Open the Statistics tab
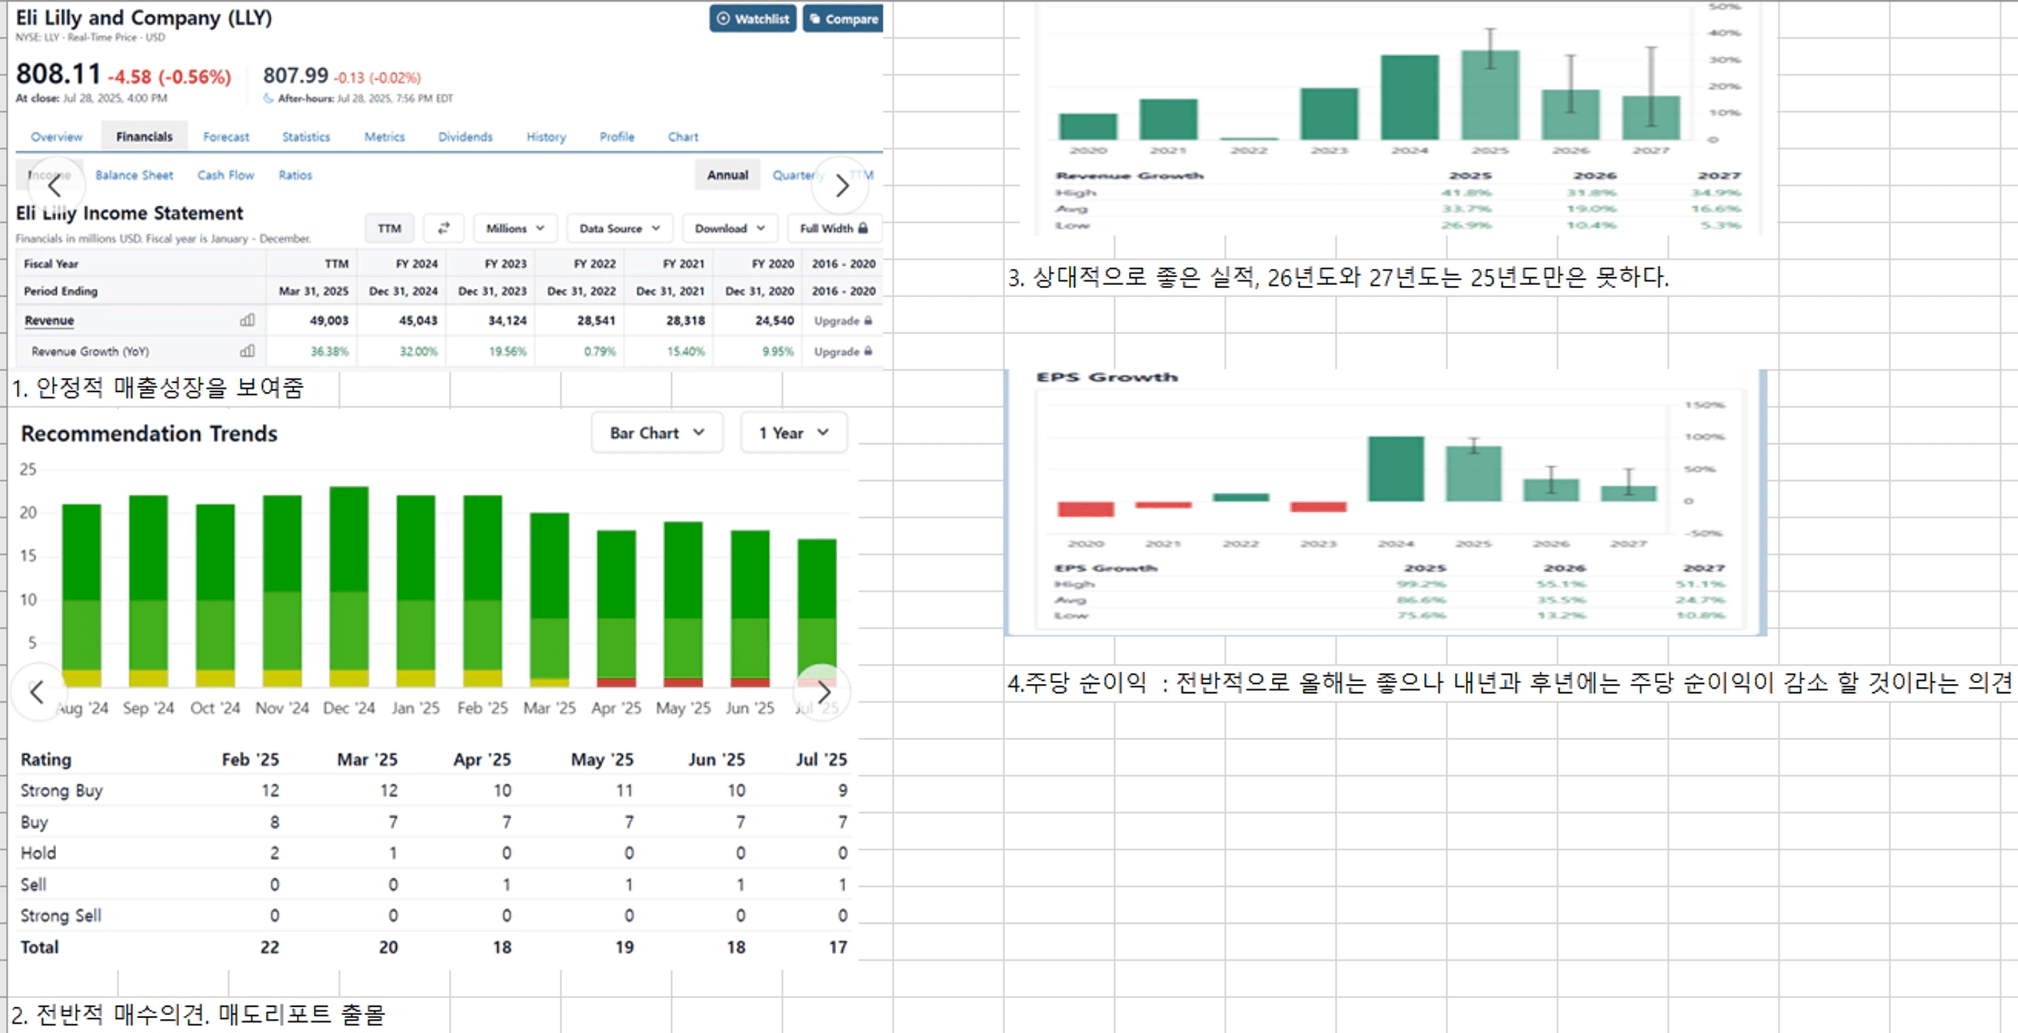Viewport: 2018px width, 1033px height. [x=305, y=136]
